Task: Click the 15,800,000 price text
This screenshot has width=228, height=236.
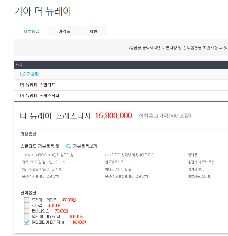Action: [x=114, y=116]
